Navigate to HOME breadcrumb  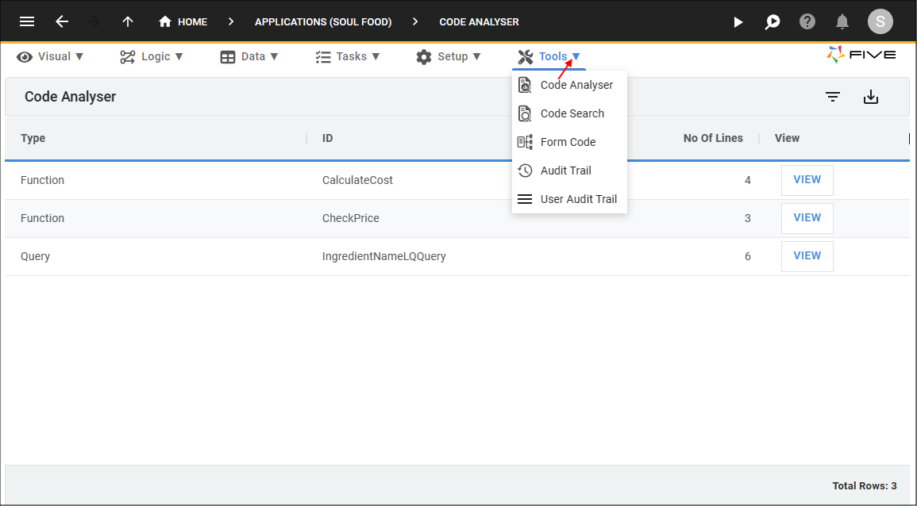point(192,21)
